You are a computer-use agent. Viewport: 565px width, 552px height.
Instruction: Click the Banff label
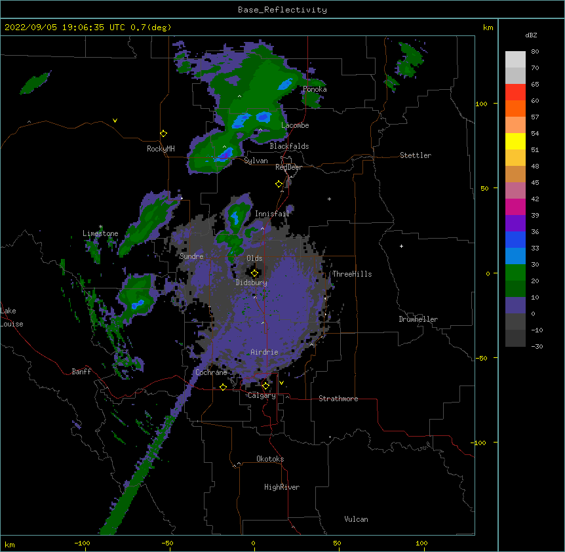(81, 372)
